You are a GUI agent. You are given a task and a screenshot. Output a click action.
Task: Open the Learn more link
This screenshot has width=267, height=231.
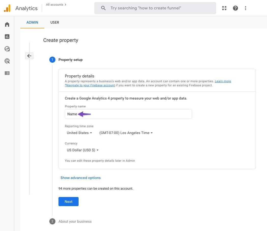223,81
